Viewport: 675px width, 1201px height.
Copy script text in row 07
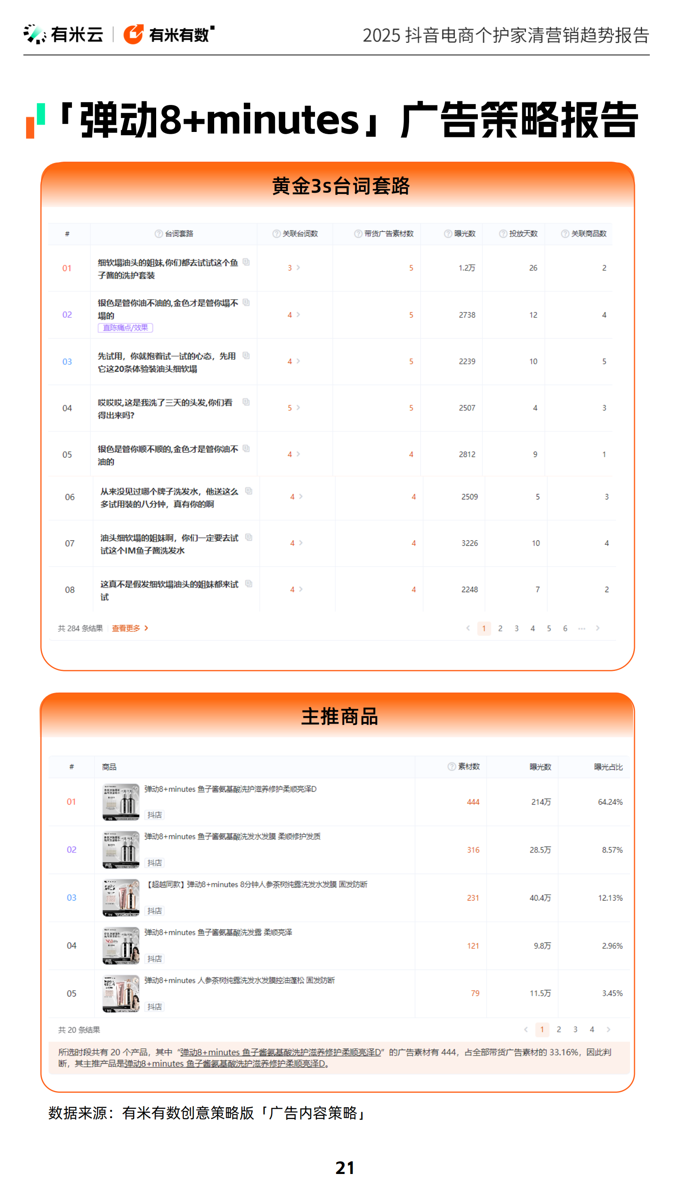(249, 537)
